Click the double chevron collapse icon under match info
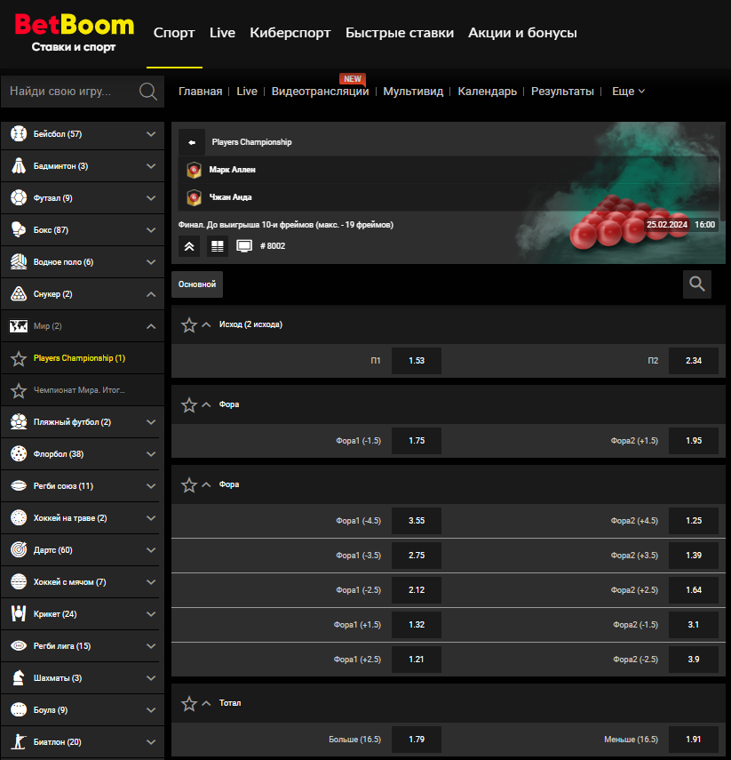This screenshot has width=731, height=760. [189, 246]
